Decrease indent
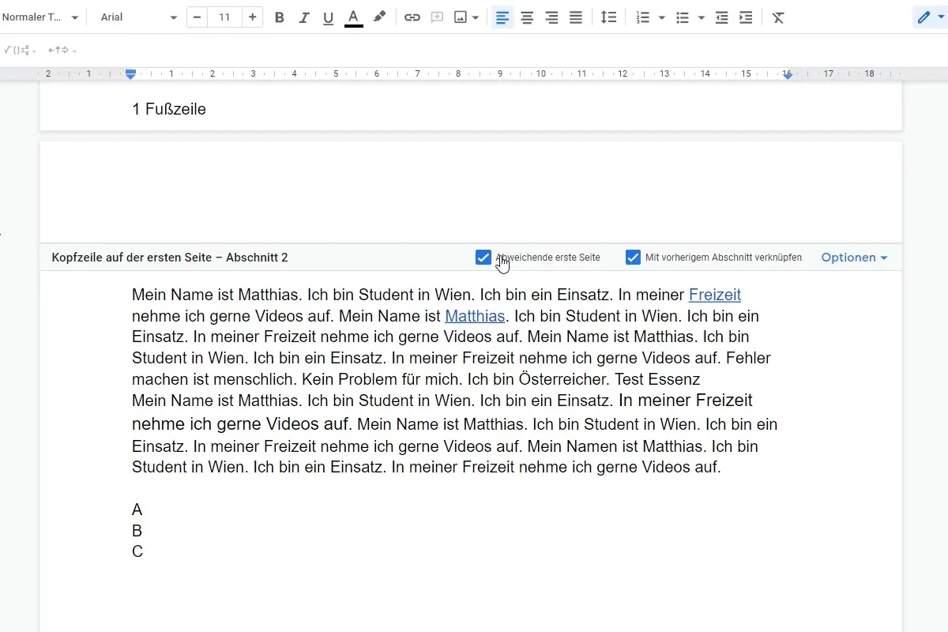The width and height of the screenshot is (948, 632). (721, 17)
